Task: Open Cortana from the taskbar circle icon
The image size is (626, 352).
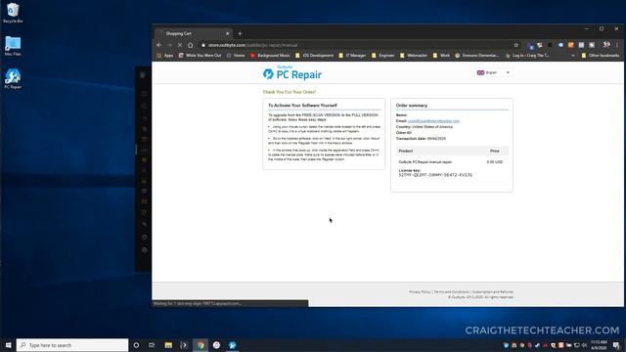Action: [136, 345]
